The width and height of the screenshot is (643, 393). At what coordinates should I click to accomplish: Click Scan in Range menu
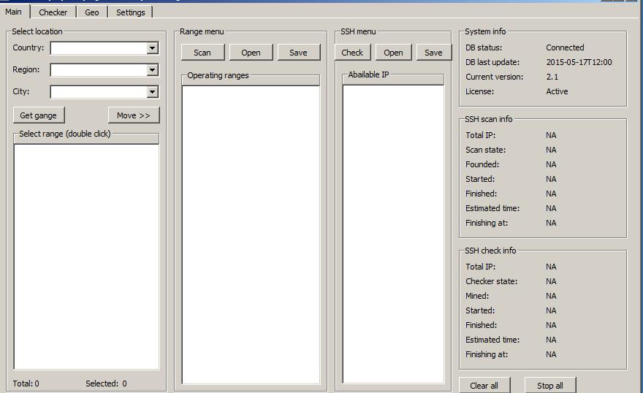pos(202,53)
